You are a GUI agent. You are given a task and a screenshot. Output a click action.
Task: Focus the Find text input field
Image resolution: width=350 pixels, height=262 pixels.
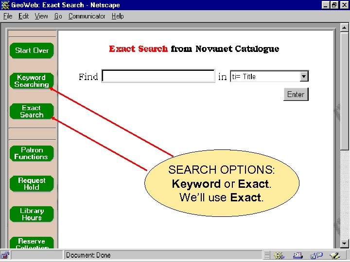(x=158, y=76)
